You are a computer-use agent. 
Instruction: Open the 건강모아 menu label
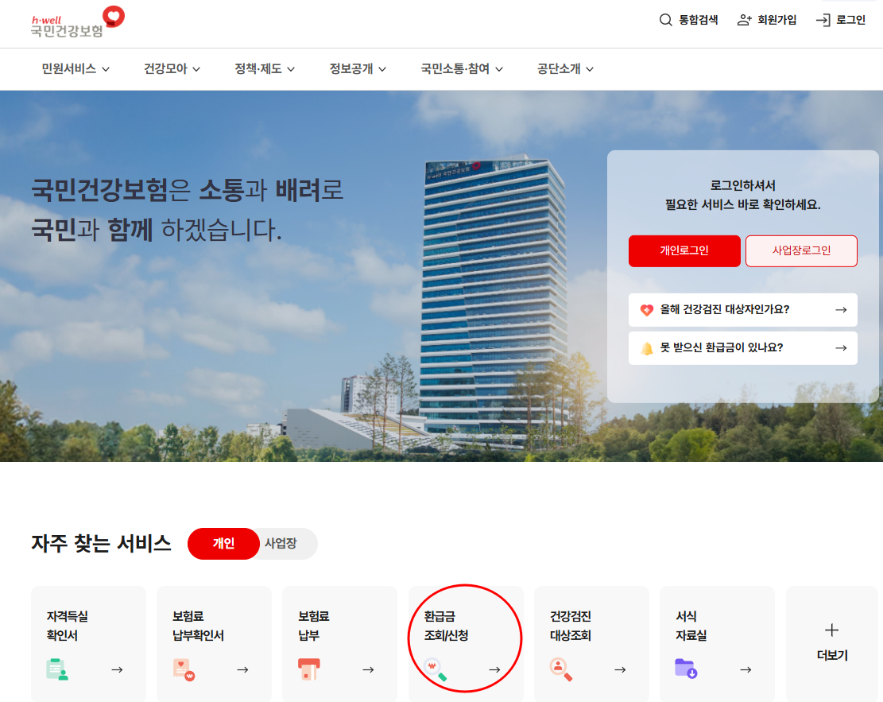tap(165, 68)
